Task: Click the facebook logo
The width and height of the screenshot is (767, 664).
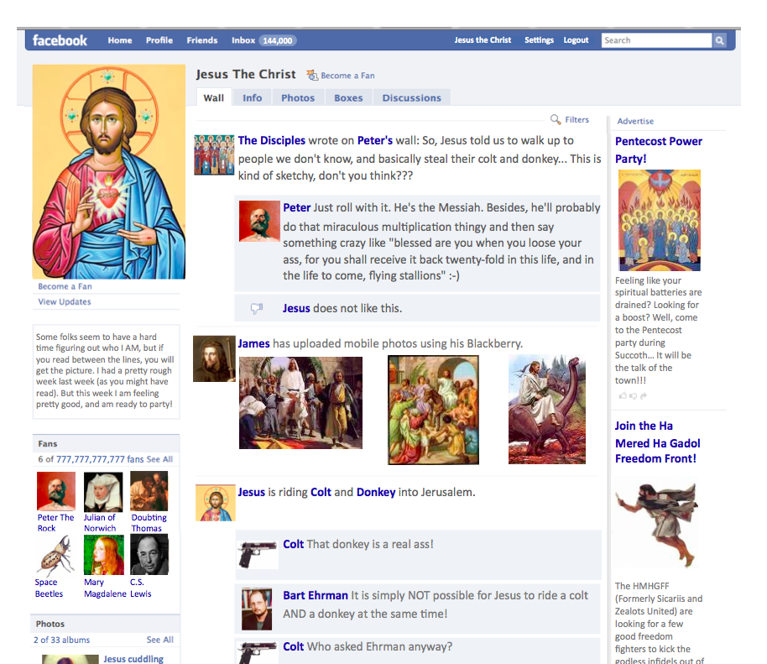Action: point(60,40)
